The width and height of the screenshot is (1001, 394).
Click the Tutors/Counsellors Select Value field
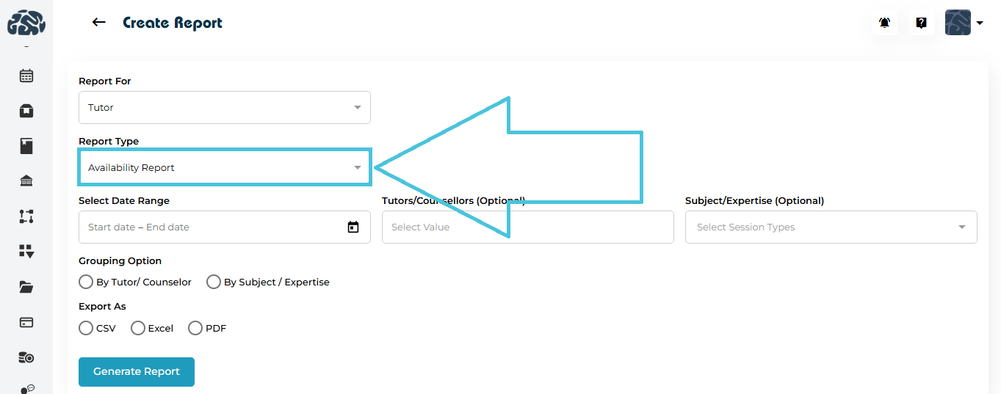pos(527,227)
